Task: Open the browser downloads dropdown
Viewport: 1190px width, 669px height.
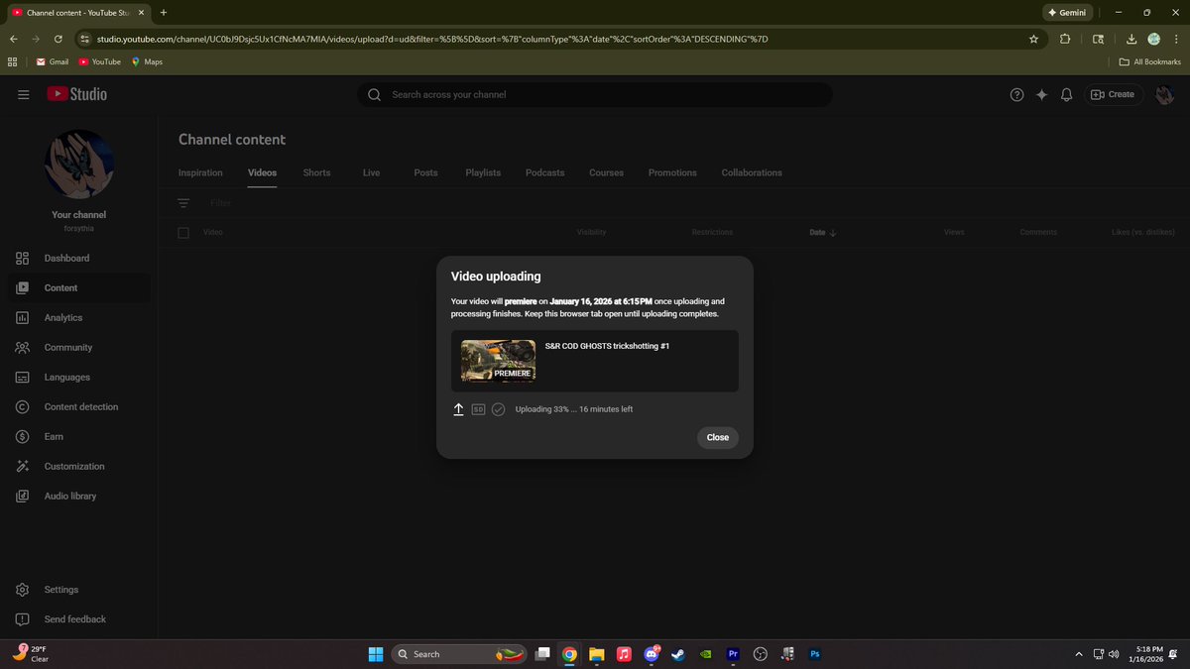Action: click(1130, 39)
